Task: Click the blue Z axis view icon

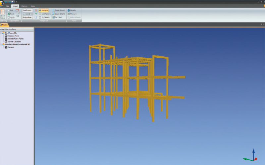Action: click(x=36, y=17)
